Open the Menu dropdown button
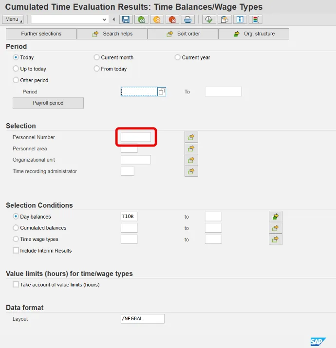The width and height of the screenshot is (336, 348). pos(13,19)
